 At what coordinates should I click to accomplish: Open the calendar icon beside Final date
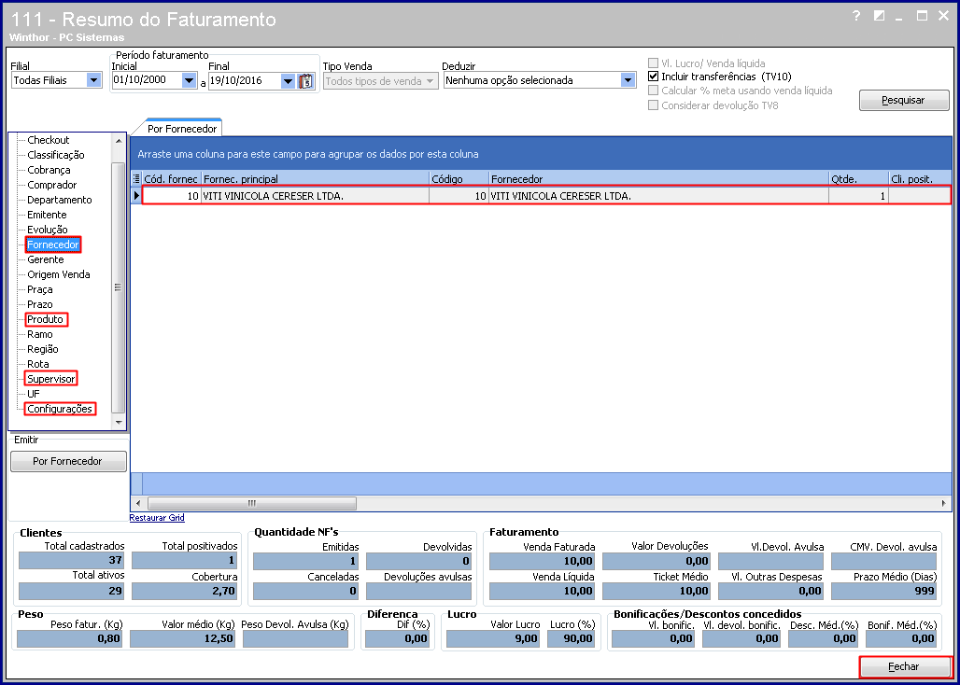pyautogui.click(x=306, y=81)
